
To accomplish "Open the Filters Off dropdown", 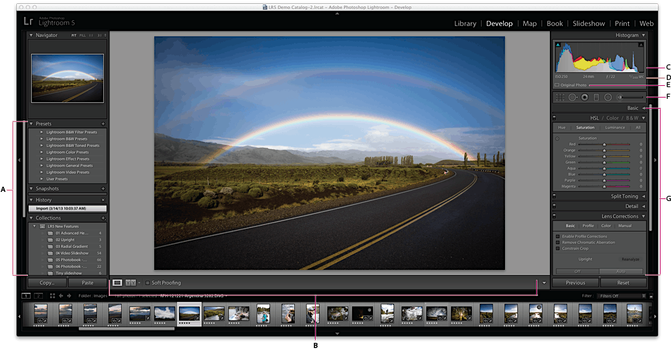I will pyautogui.click(x=622, y=295).
